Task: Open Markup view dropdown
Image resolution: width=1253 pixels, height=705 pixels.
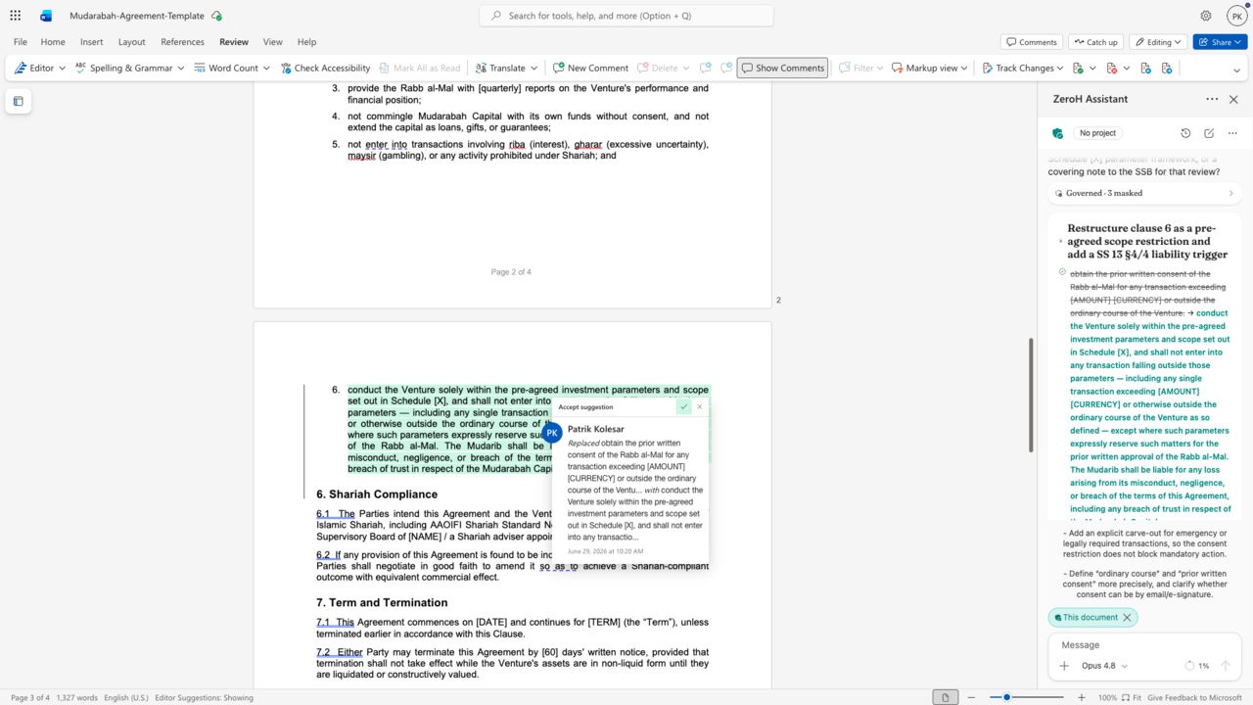Action: [929, 68]
